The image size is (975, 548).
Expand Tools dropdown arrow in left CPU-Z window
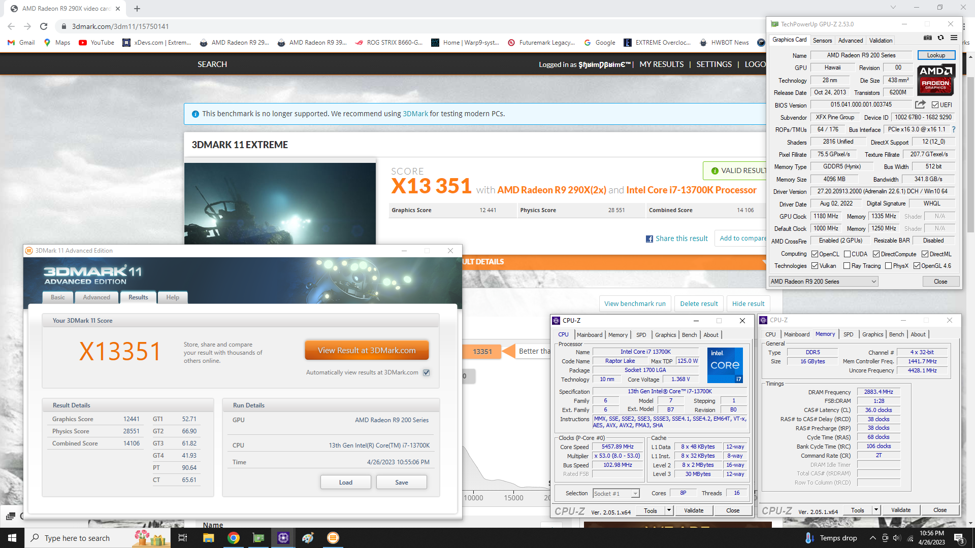669,510
